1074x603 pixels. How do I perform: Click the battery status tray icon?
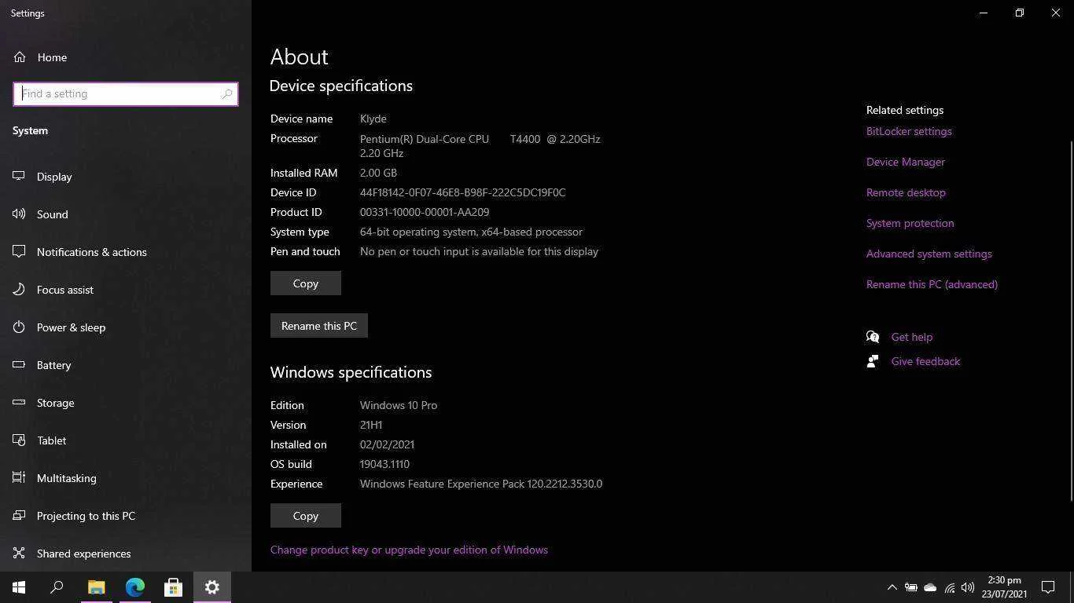pos(911,587)
